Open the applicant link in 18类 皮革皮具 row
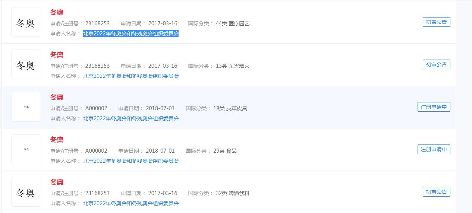 pos(131,118)
